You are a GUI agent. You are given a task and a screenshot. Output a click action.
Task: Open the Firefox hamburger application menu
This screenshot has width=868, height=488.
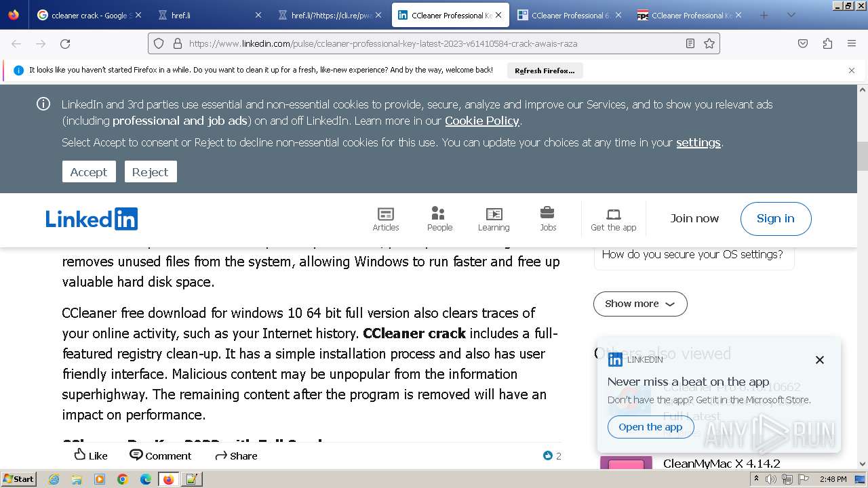point(852,43)
